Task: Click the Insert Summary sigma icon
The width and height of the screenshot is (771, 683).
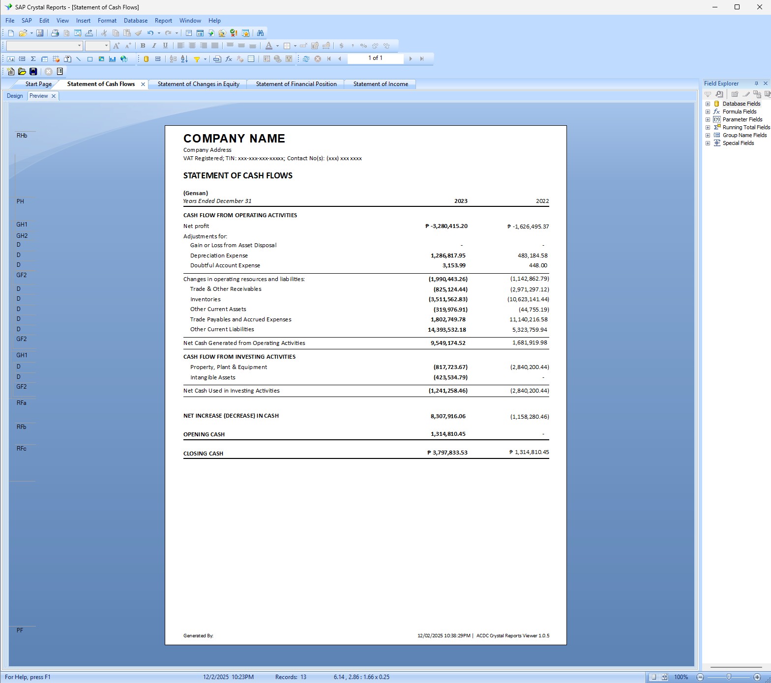Action: point(33,59)
